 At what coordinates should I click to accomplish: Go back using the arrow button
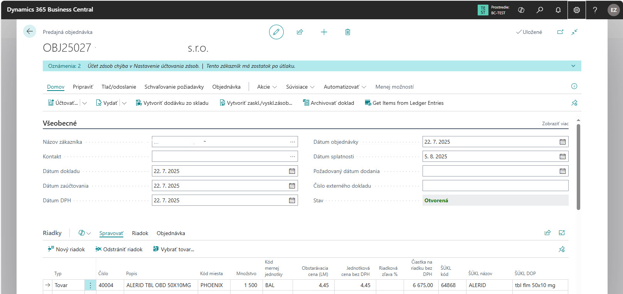(30, 32)
